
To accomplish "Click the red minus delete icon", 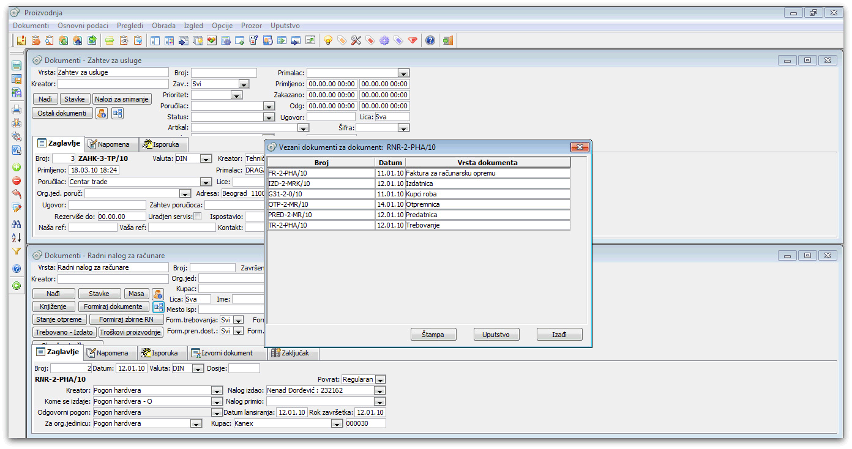I will [x=17, y=180].
